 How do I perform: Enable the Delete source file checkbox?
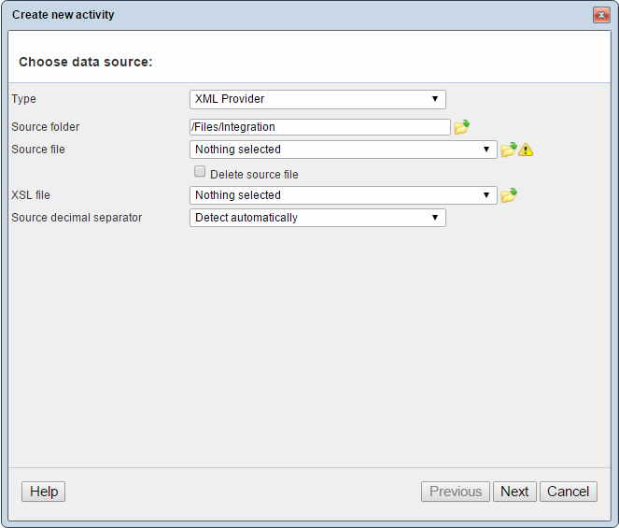coord(200,172)
